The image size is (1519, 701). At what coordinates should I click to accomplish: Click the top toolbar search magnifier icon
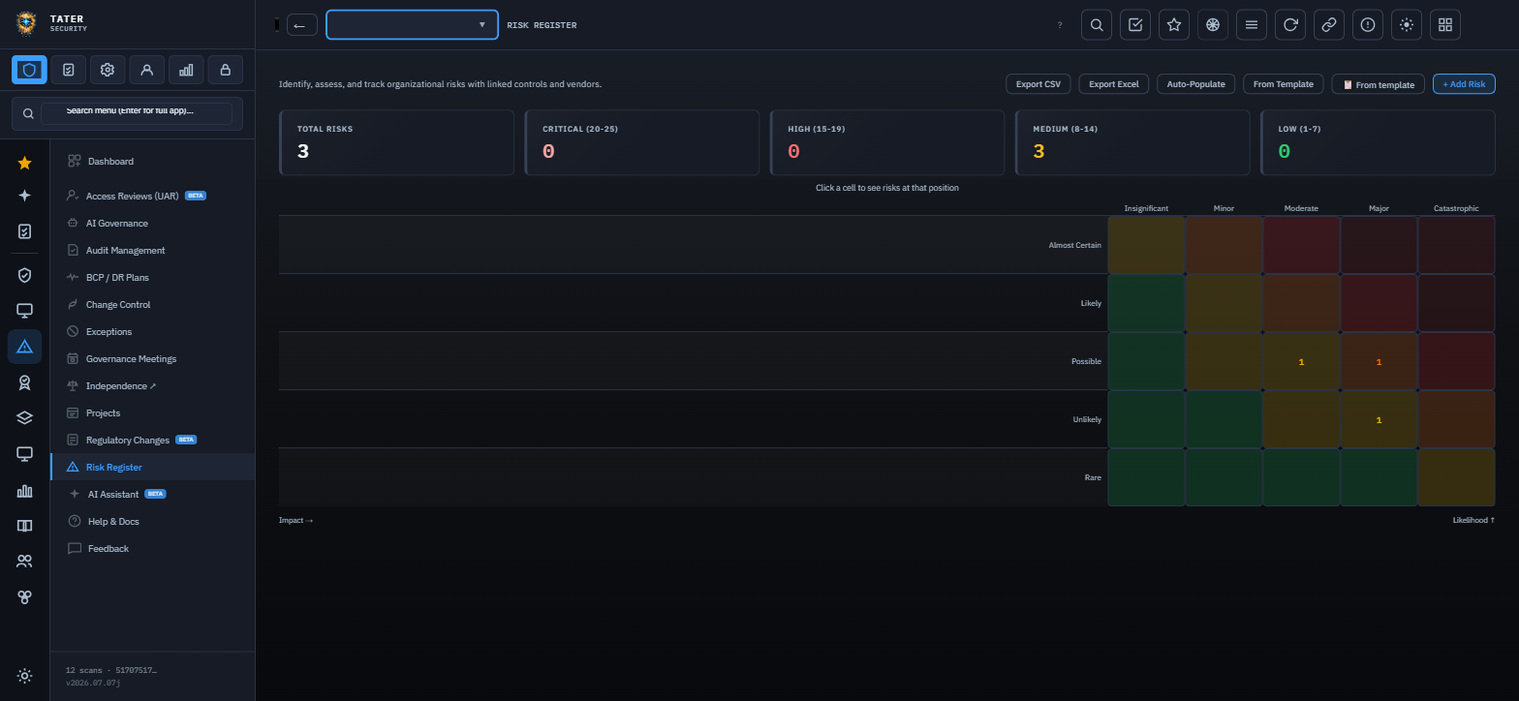(x=1097, y=25)
